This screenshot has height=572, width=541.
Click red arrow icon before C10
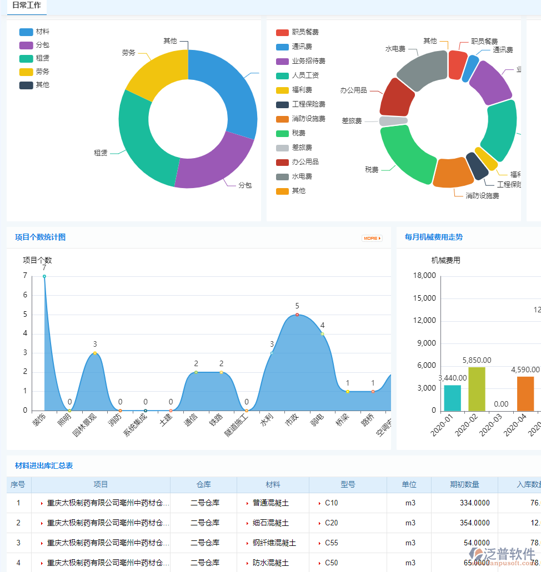click(x=319, y=503)
